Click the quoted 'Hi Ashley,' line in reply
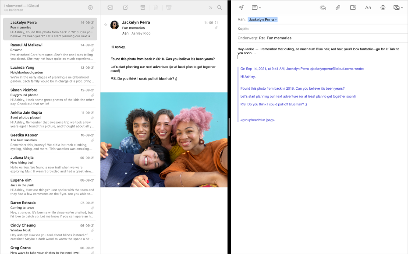The height and width of the screenshot is (255, 408). (x=248, y=77)
